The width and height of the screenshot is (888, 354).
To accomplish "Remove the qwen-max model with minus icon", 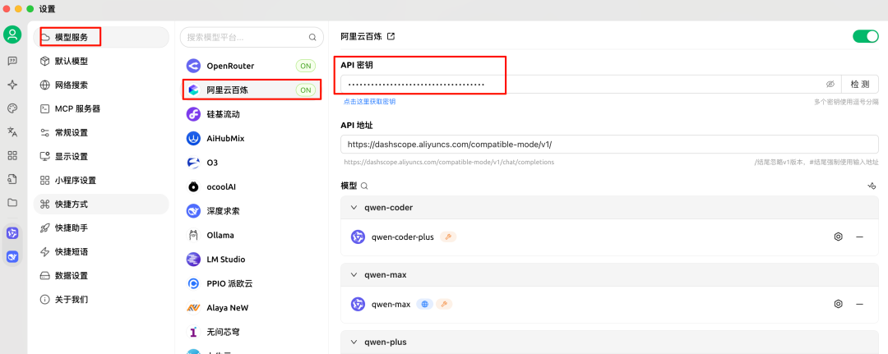I will click(x=859, y=304).
